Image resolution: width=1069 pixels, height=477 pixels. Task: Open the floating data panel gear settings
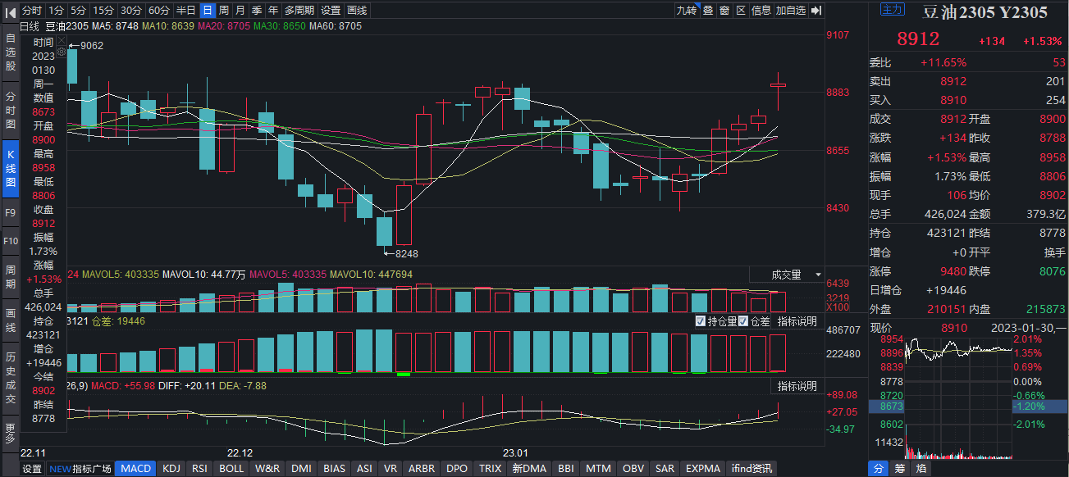click(60, 51)
